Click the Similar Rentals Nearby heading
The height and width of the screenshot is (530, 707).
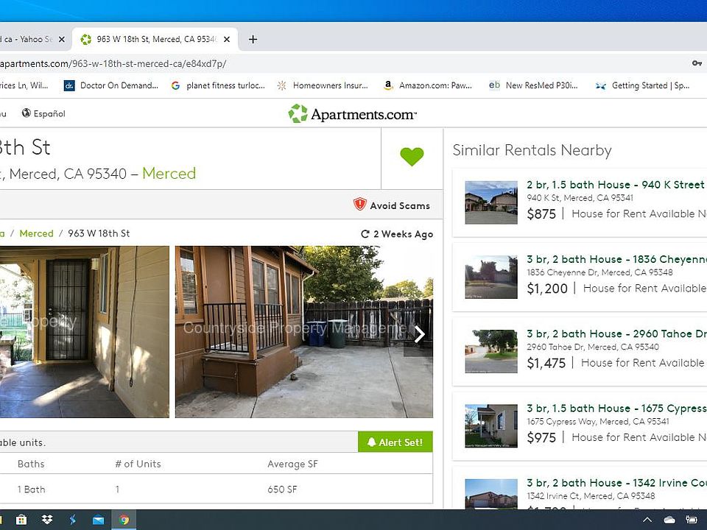tap(532, 150)
